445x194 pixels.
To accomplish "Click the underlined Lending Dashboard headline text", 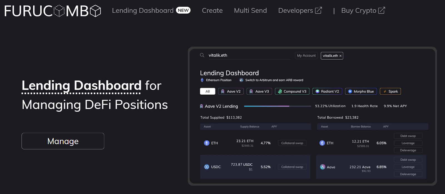I will [x=81, y=85].
